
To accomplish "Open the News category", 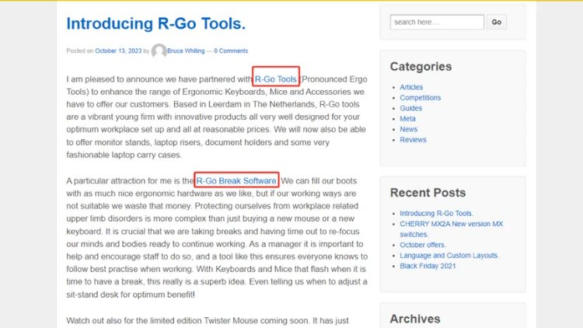I will [x=409, y=129].
